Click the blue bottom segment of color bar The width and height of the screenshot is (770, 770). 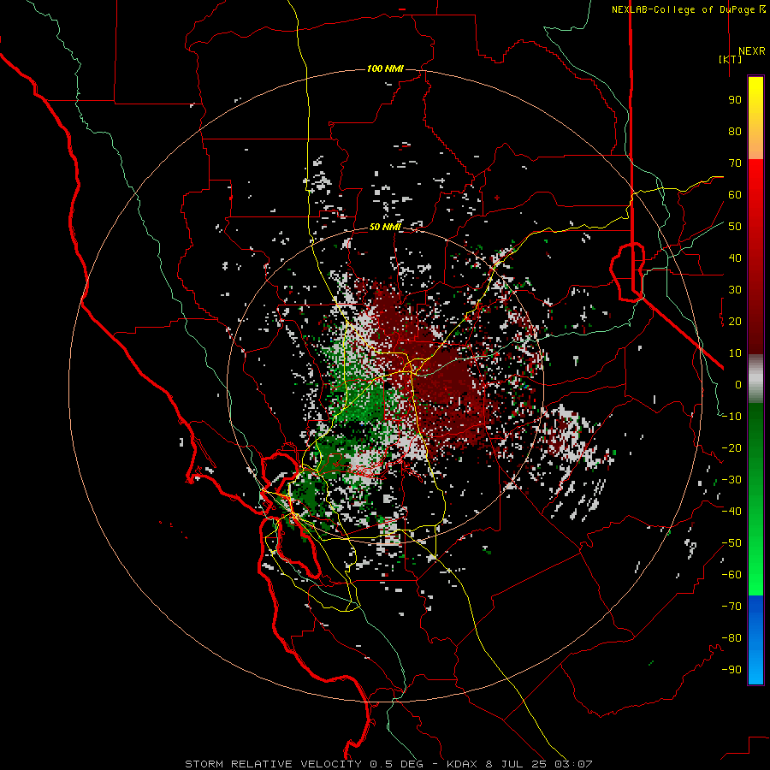coord(755,639)
